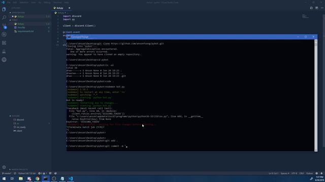Switch to Command Prompt taskbar icon

coord(46,178)
